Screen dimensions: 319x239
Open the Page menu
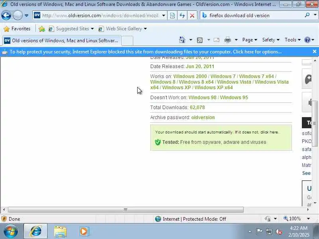[250, 40]
